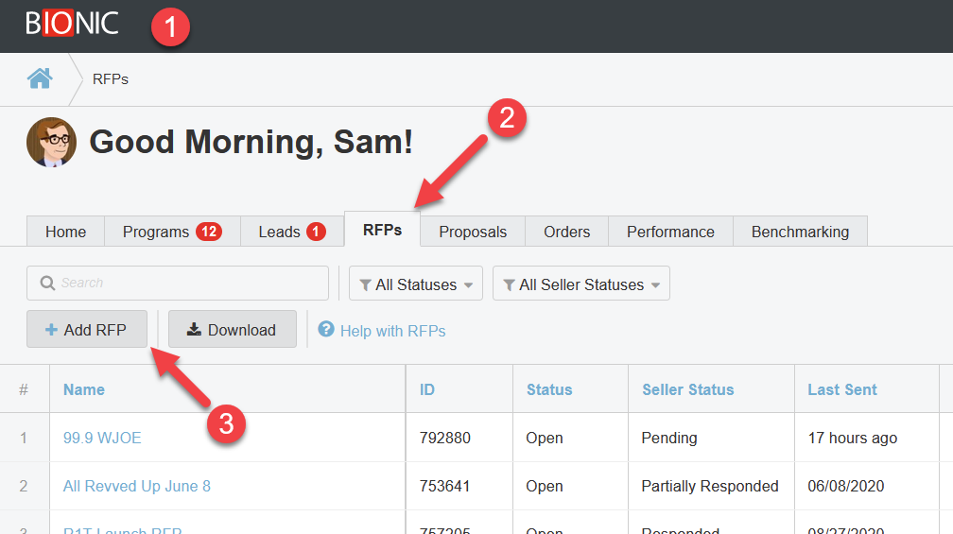This screenshot has height=534, width=953.
Task: Expand the All Statuses filter dropdown
Action: coord(416,284)
